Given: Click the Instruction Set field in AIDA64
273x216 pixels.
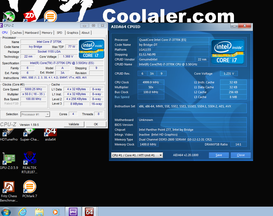Looking at the screenshot, I should point(192,108).
